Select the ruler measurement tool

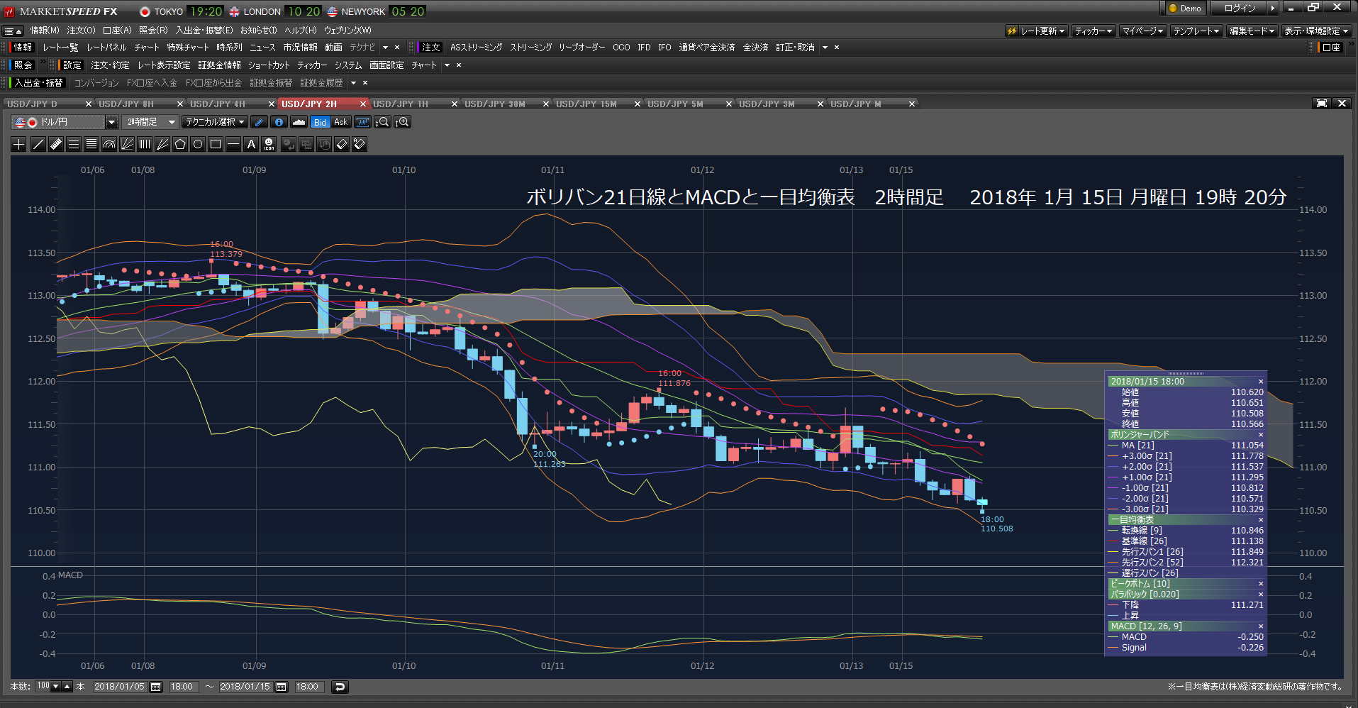pos(55,144)
